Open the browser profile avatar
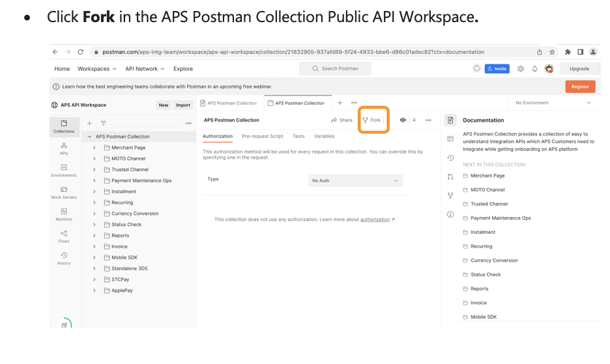The height and width of the screenshot is (364, 610). coord(593,51)
